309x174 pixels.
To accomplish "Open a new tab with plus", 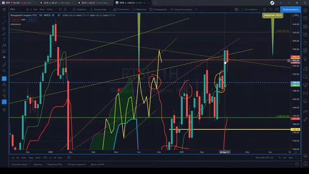I will (x=155, y=3).
